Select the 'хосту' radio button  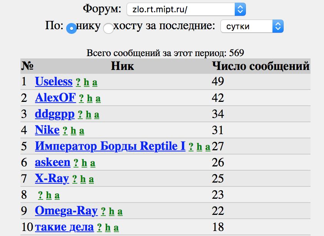(109, 28)
